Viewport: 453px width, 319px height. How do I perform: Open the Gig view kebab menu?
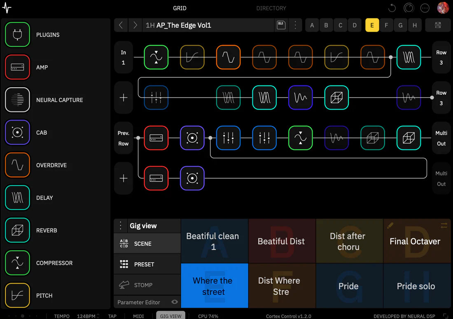click(x=120, y=226)
